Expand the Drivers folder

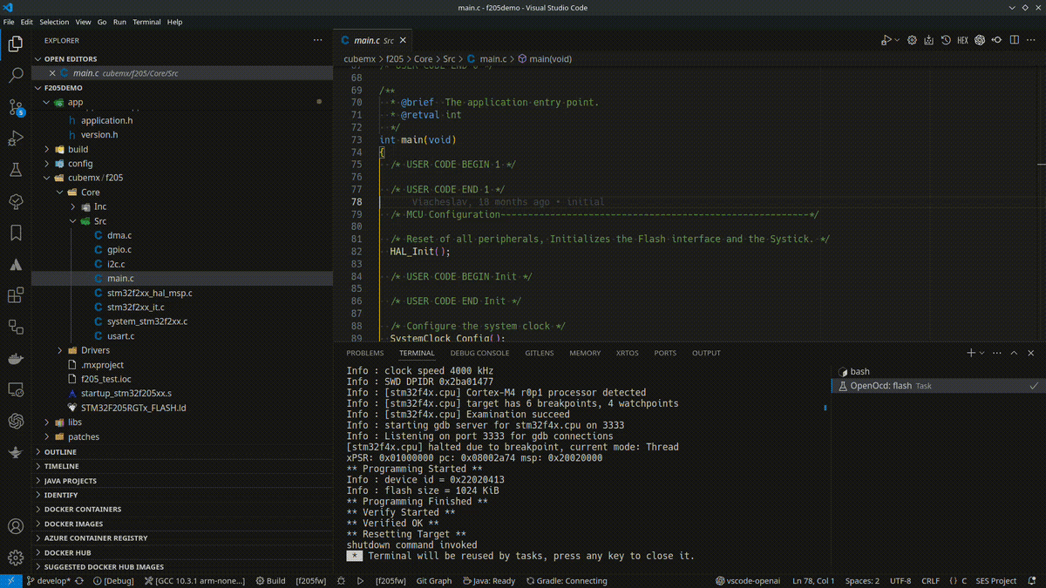point(95,350)
